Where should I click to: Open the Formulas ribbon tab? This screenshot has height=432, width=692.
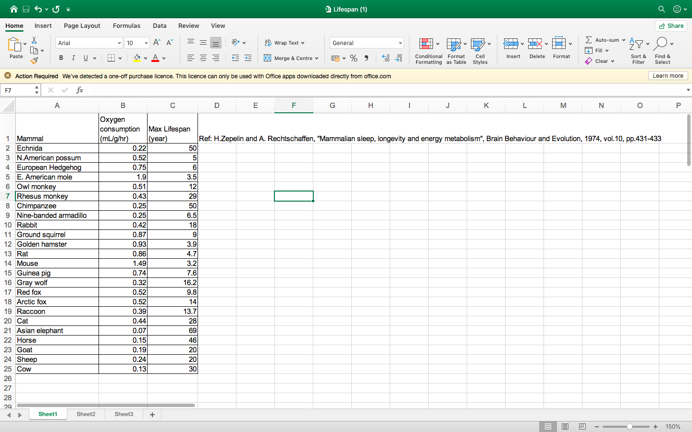(x=126, y=25)
